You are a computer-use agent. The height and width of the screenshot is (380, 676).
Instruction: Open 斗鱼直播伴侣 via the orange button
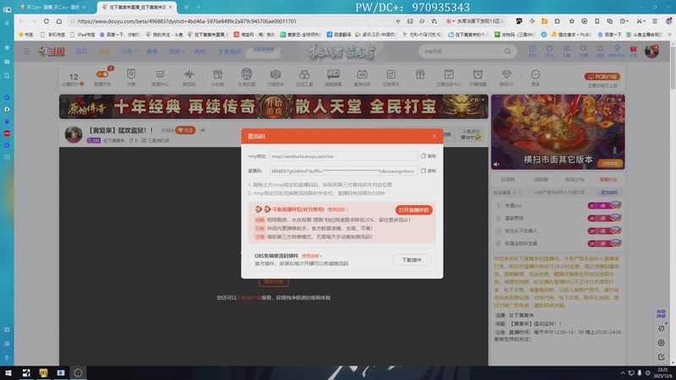point(413,209)
